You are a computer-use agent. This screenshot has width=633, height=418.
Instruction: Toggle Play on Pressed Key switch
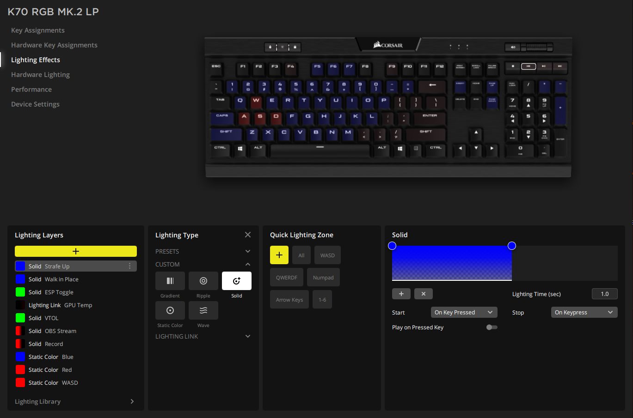[x=492, y=327]
